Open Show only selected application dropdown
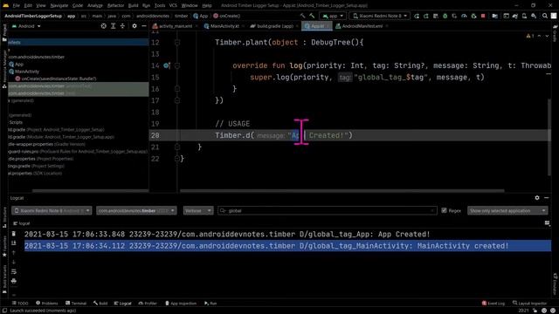 [507, 210]
